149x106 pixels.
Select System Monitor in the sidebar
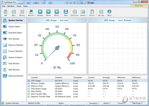click(14, 20)
